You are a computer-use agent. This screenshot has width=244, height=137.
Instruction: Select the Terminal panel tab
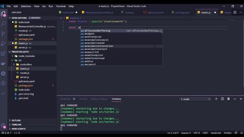[116, 99]
